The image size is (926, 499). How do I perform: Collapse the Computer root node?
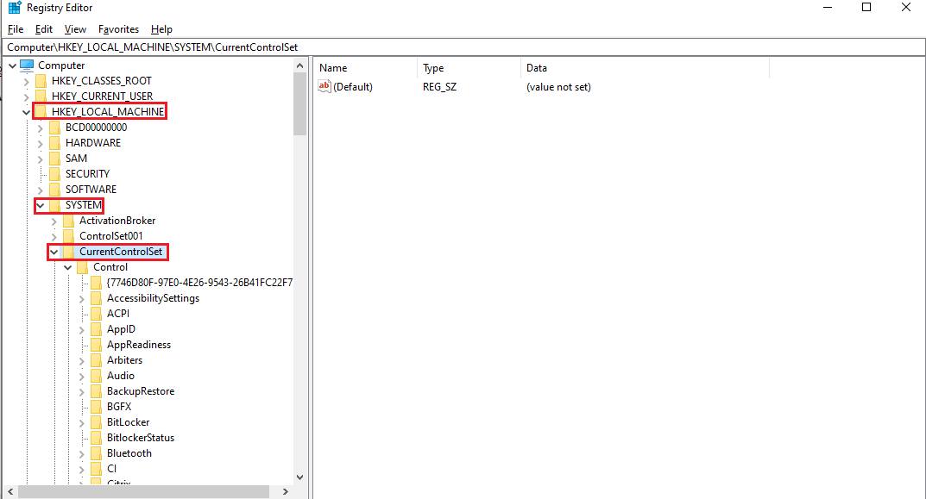(x=12, y=65)
